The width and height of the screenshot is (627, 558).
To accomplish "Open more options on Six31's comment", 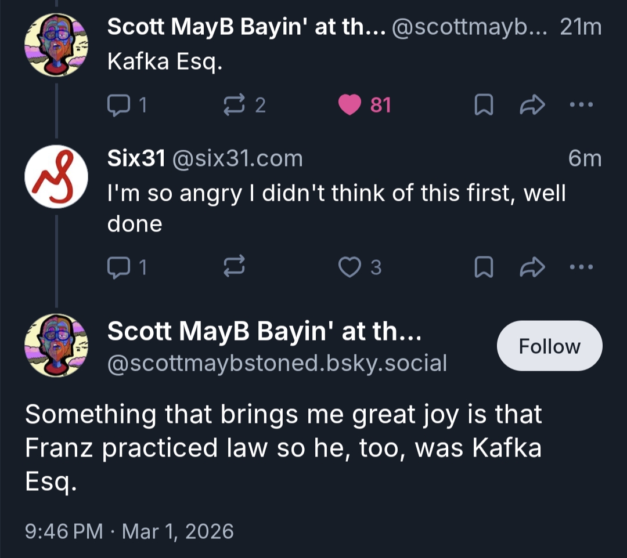I will coord(582,267).
